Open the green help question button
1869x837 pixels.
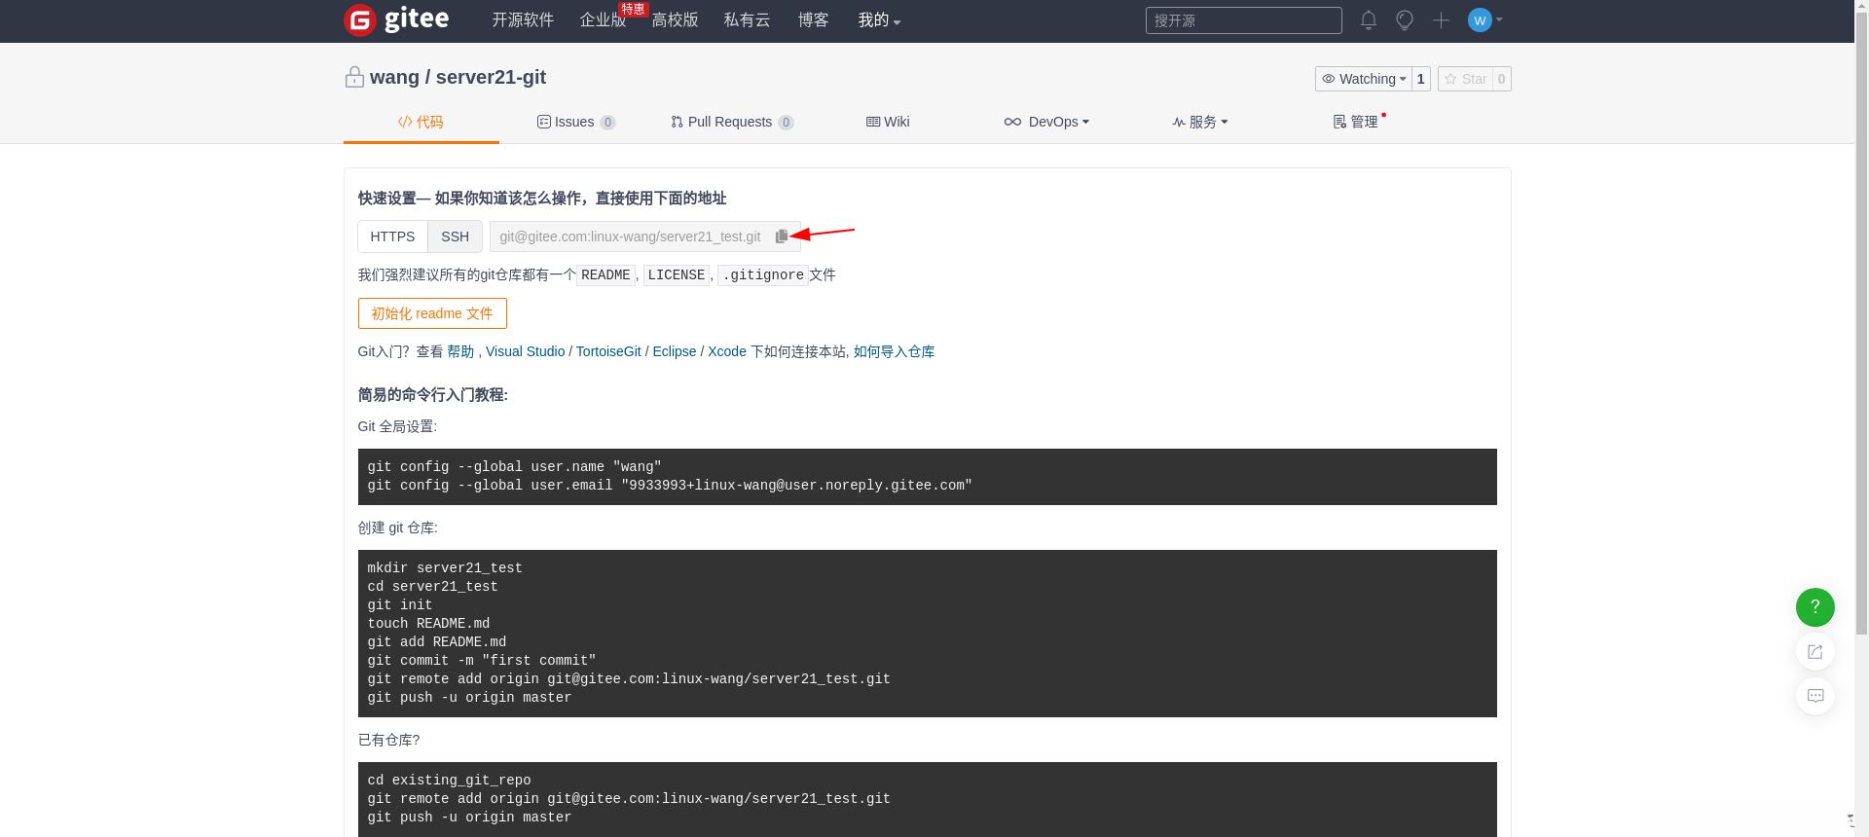[1815, 607]
